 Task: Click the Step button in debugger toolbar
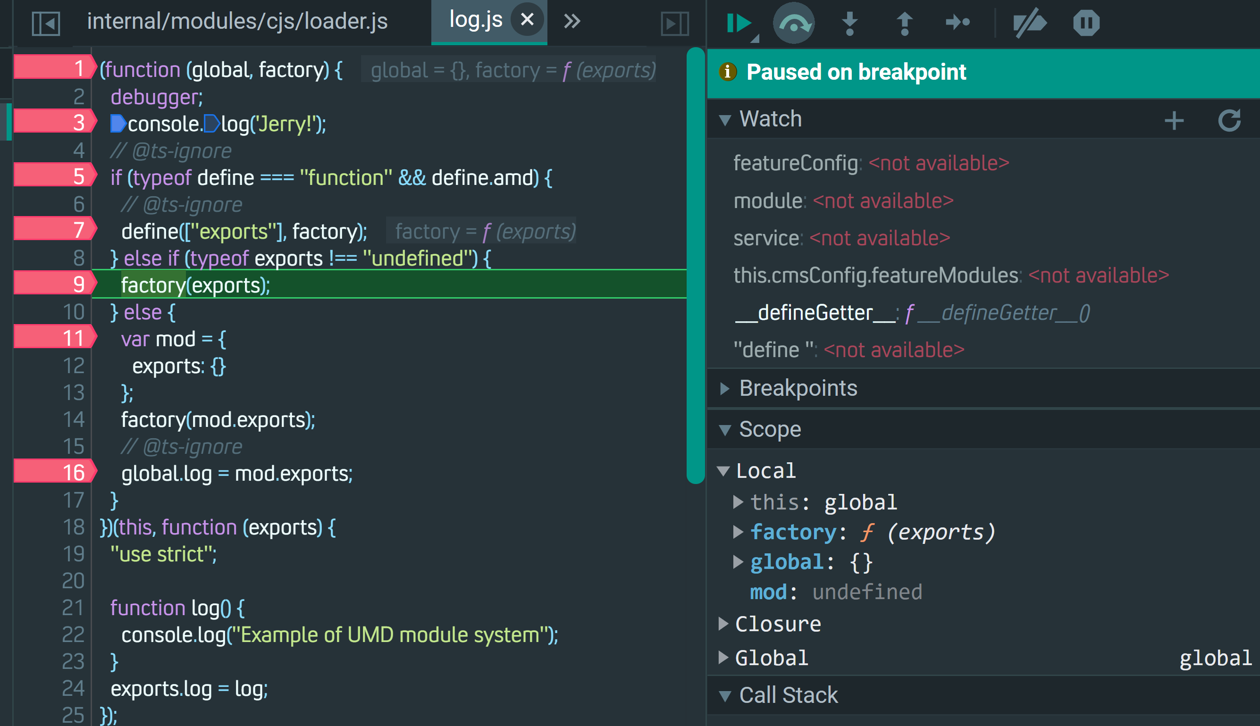(x=958, y=23)
